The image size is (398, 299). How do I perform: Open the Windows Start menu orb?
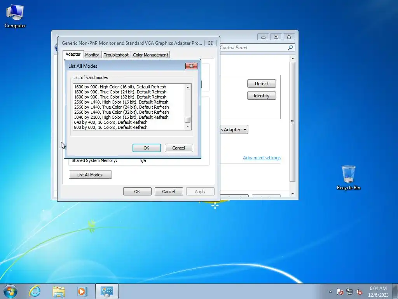[10, 291]
